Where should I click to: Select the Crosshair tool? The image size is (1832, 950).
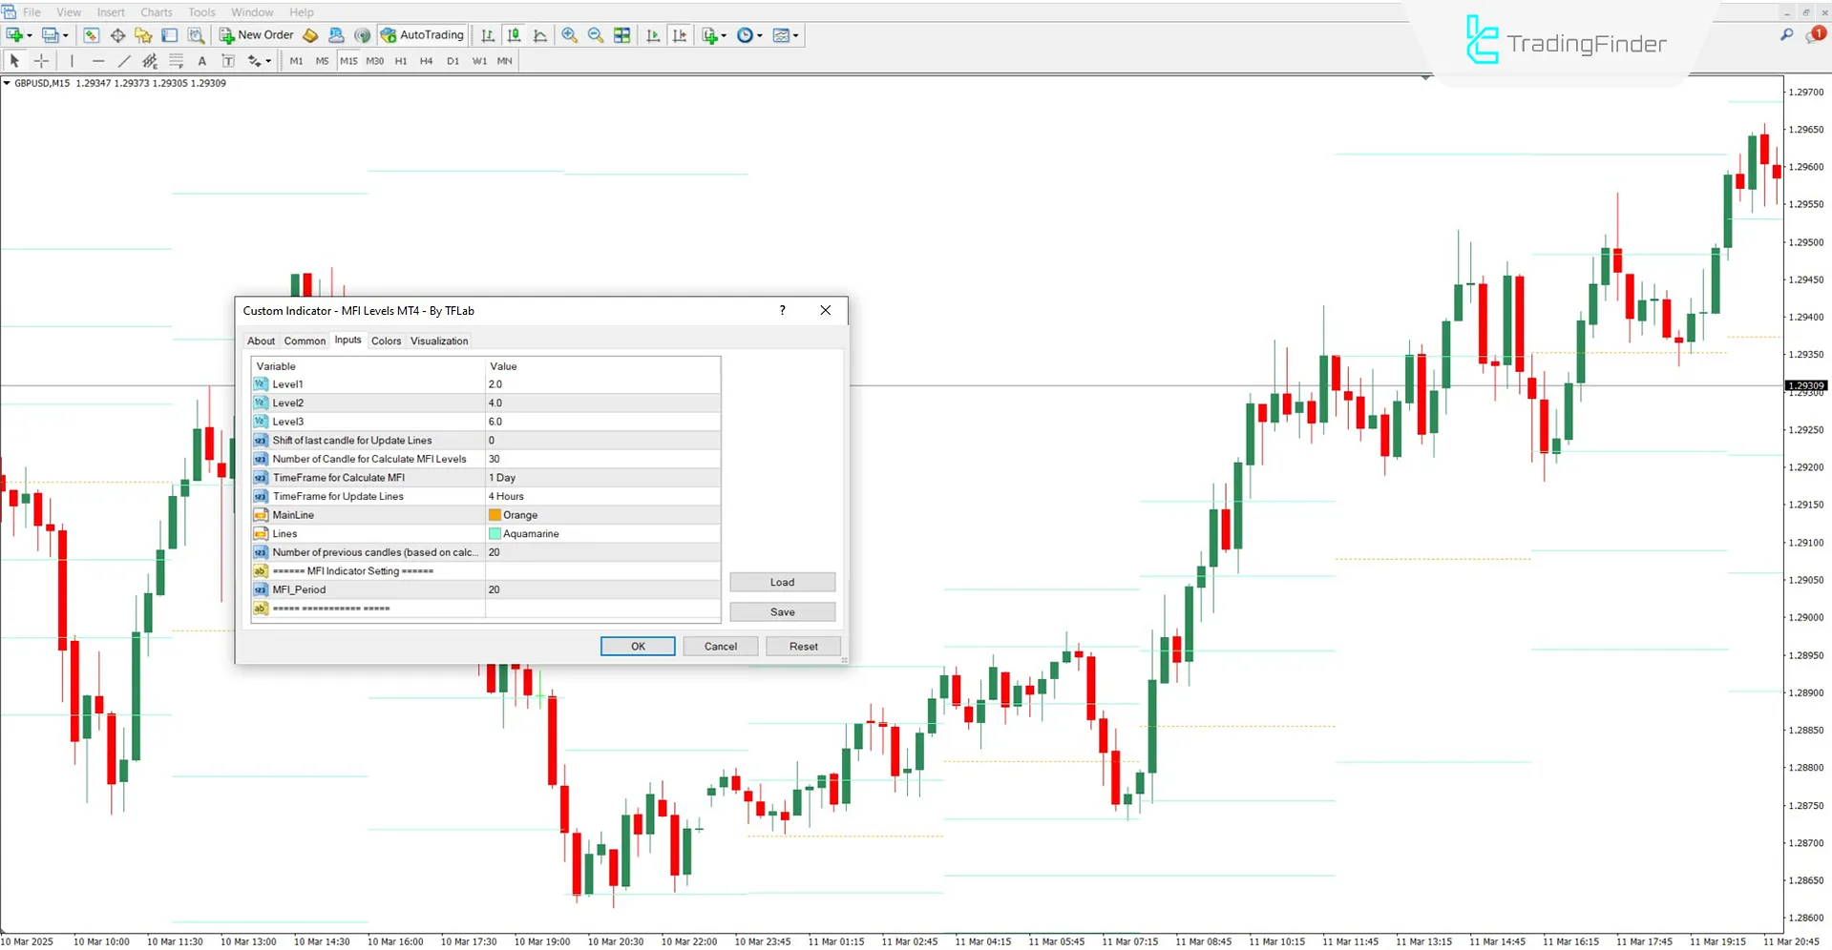pos(41,60)
